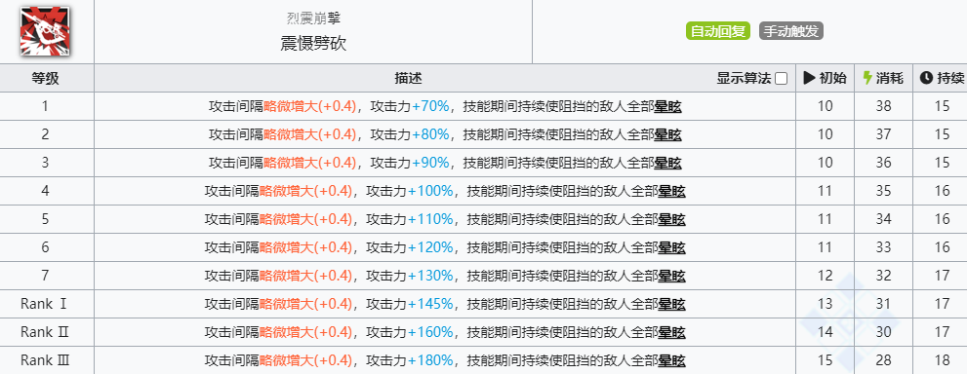Click the play icon beside 初始
The width and height of the screenshot is (967, 374).
[x=809, y=78]
